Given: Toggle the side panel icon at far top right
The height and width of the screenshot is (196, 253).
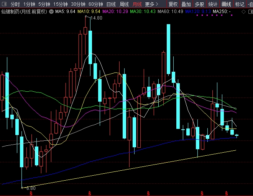Looking at the screenshot, I should click(251, 12).
